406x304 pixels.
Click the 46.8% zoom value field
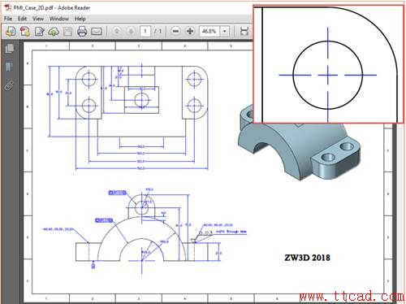[209, 31]
